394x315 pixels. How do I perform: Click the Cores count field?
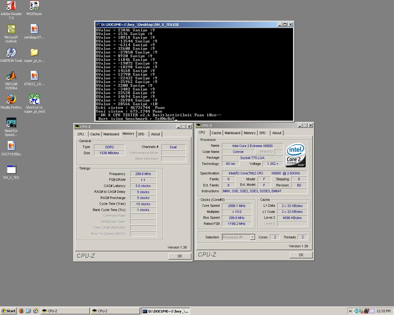[275, 237]
